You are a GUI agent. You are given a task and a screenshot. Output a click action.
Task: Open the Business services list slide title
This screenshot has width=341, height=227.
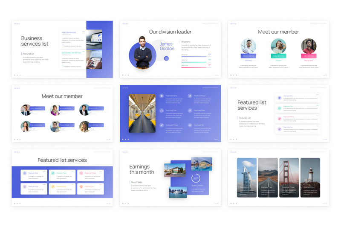click(35, 41)
